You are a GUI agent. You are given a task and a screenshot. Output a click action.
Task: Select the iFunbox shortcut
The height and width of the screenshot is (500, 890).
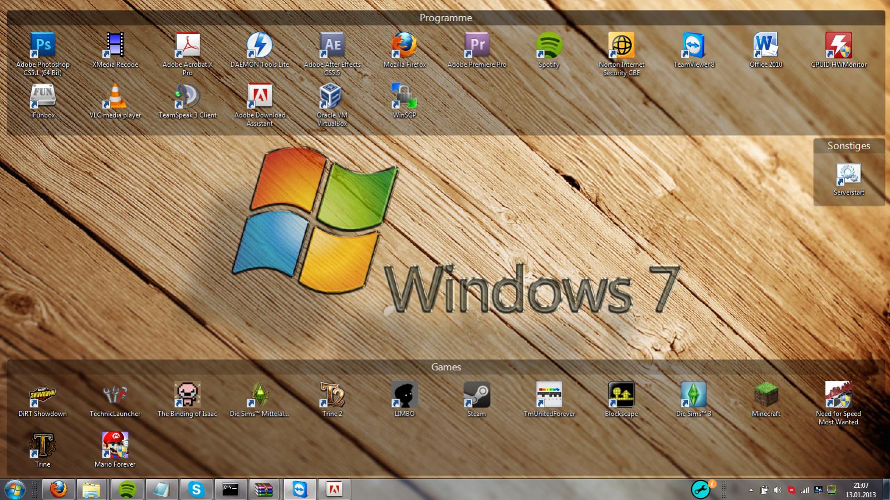tap(43, 101)
